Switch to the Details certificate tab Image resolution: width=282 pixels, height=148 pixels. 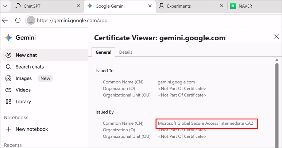pyautogui.click(x=126, y=52)
